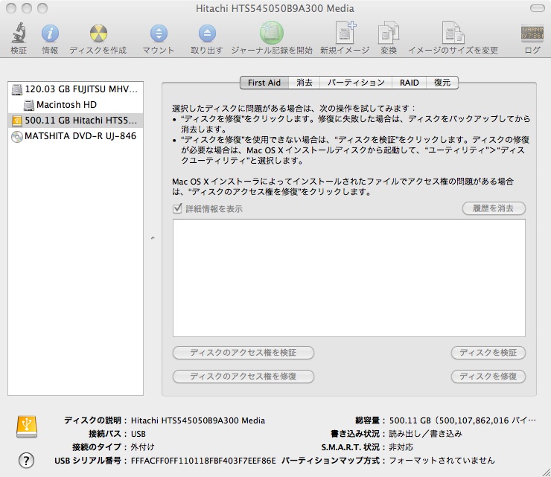Click the ディスクを作成 burn icon
Viewport: 551px width, 477px height.
click(x=98, y=33)
